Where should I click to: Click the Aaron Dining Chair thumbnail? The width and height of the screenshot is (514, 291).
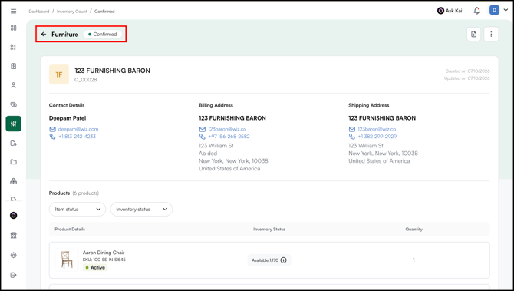click(67, 260)
